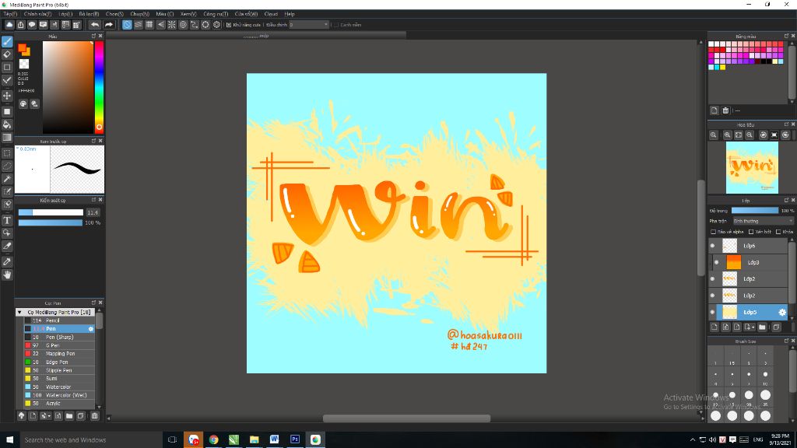Toggle the Cạnh mềm checkbox
Screen dimensions: 797x448
click(x=336, y=24)
